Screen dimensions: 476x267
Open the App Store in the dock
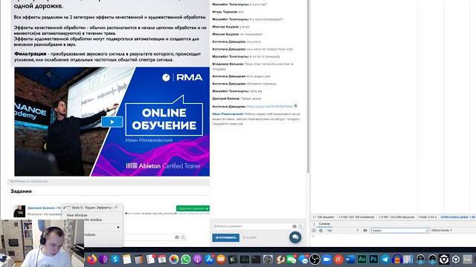coord(209,259)
